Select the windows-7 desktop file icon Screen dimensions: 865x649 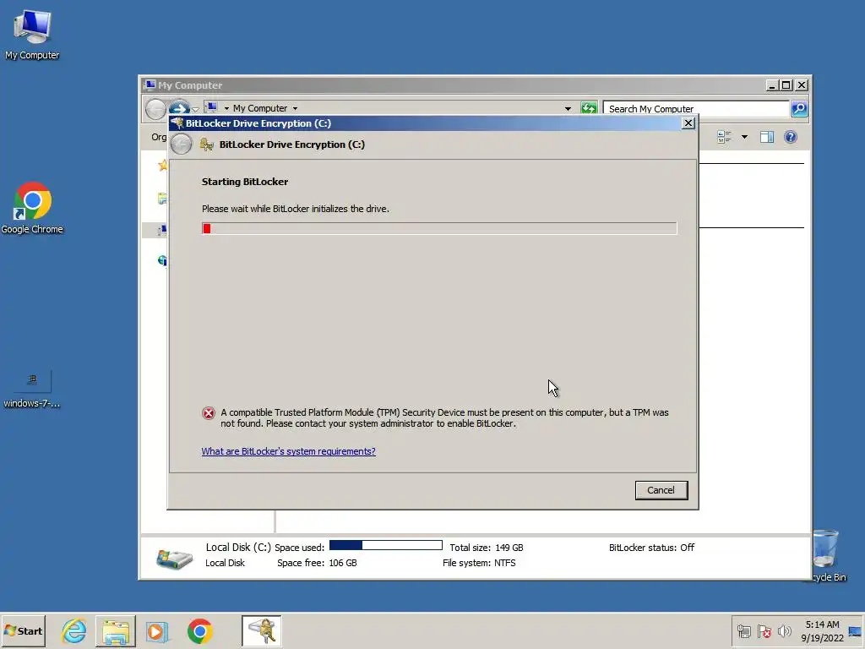[x=32, y=389]
